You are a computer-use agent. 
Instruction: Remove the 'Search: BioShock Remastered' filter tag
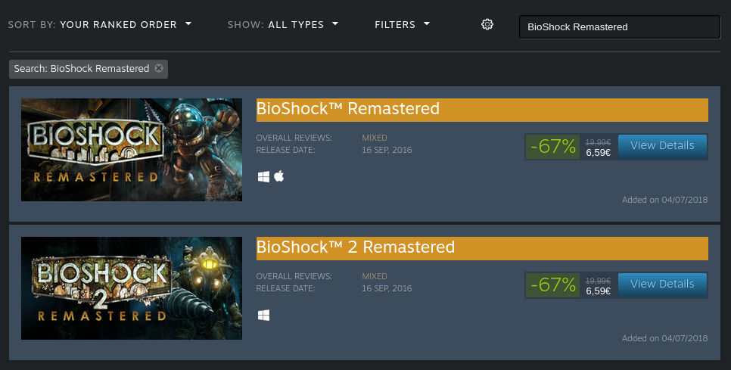(x=159, y=68)
